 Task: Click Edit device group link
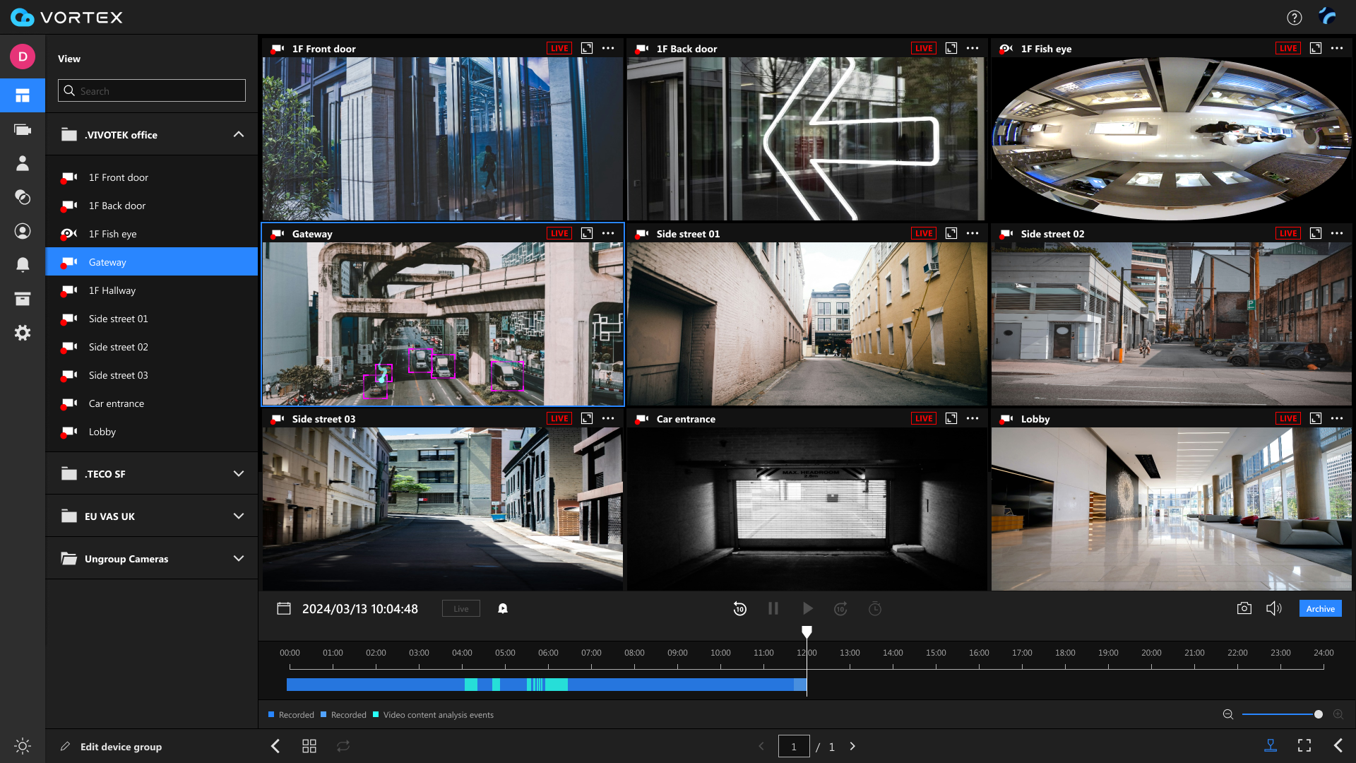121,746
